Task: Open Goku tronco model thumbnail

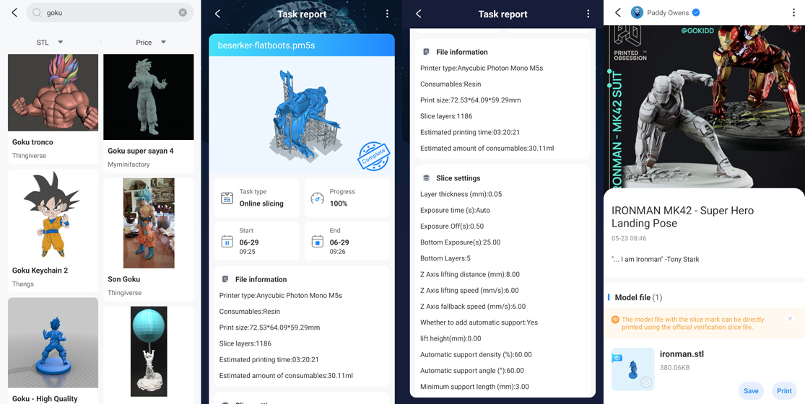Action: point(53,93)
